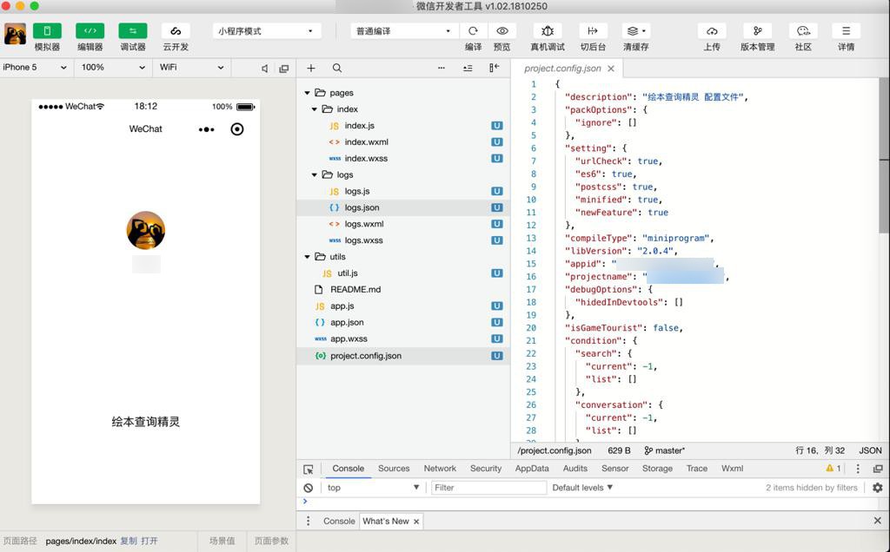Viewport: 890px width, 552px height.
Task: Click the compile (编译) refresh icon
Action: click(473, 31)
